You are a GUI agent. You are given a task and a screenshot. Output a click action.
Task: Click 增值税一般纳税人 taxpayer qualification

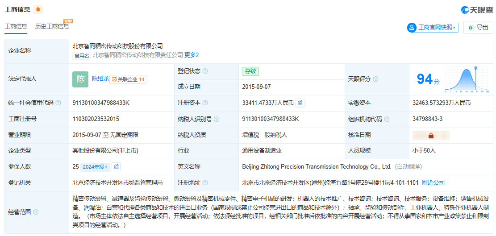264,135
